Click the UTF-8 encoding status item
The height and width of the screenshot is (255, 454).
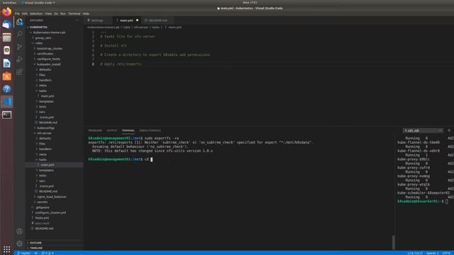pyautogui.click(x=446, y=253)
